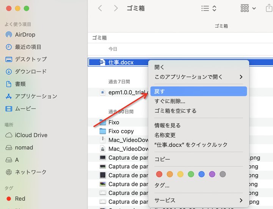Choose 情報を見る from the menu
273x209 pixels.
(198, 125)
